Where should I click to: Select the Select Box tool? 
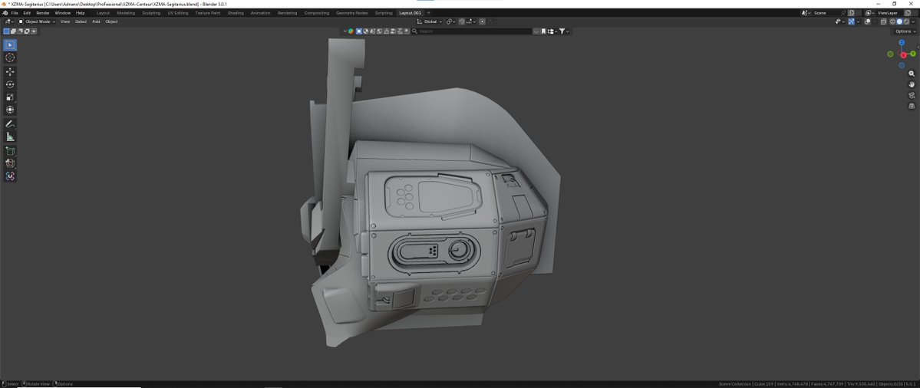point(10,44)
